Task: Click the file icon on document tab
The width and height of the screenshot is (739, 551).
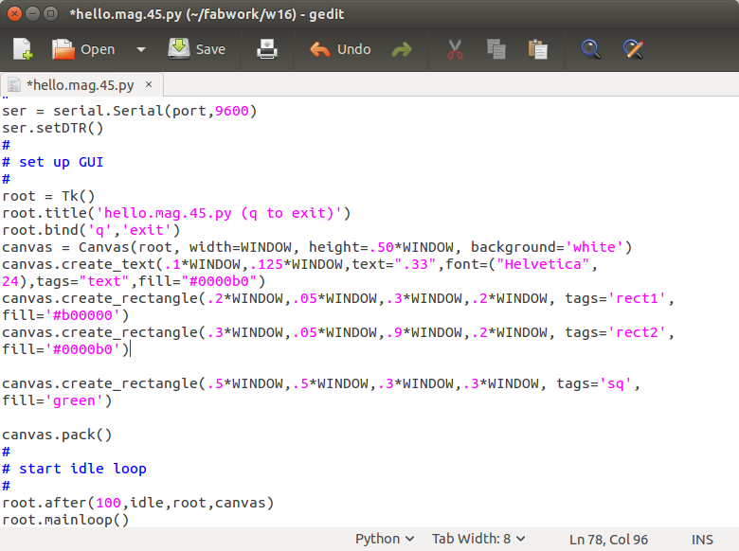Action: pyautogui.click(x=14, y=85)
